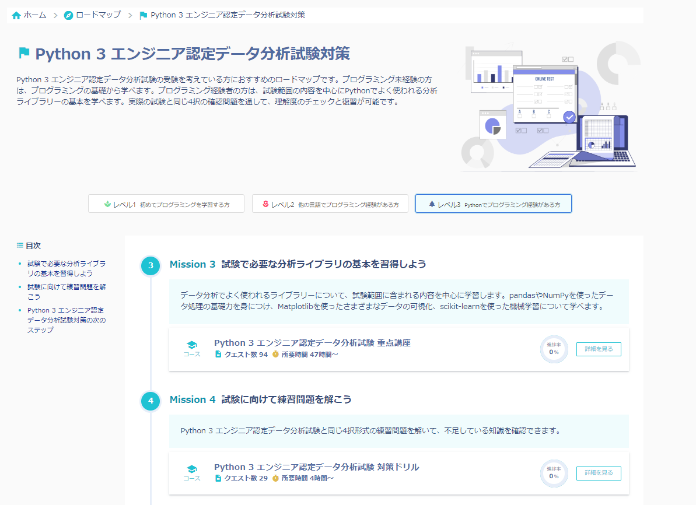
Task: Click the 0% progress circle for 重点講座
Action: coord(553,349)
